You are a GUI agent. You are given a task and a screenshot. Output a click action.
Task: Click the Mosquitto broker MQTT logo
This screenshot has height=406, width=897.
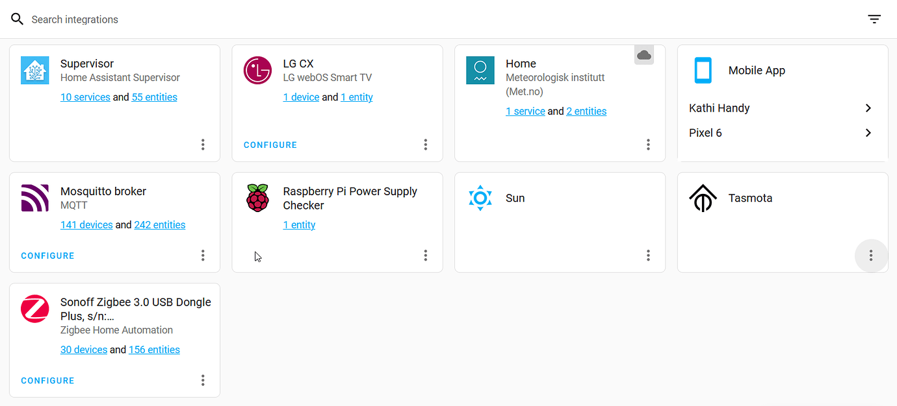(x=35, y=198)
